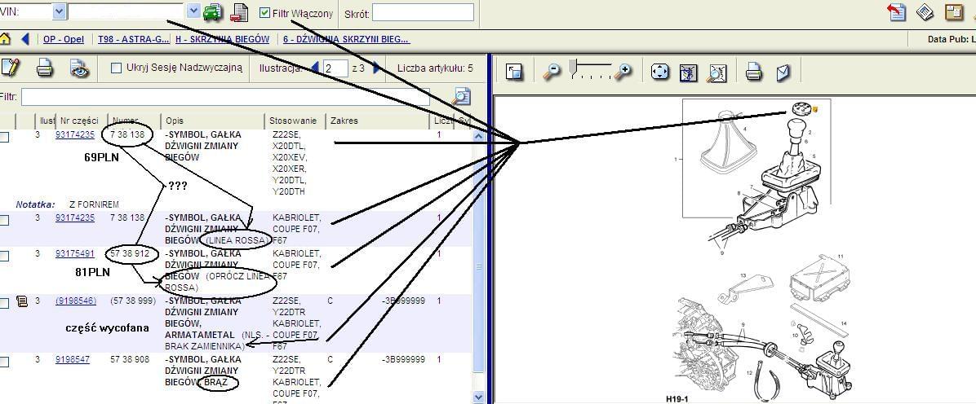Sort by Ilust column header
The width and height of the screenshot is (976, 404).
(47, 121)
